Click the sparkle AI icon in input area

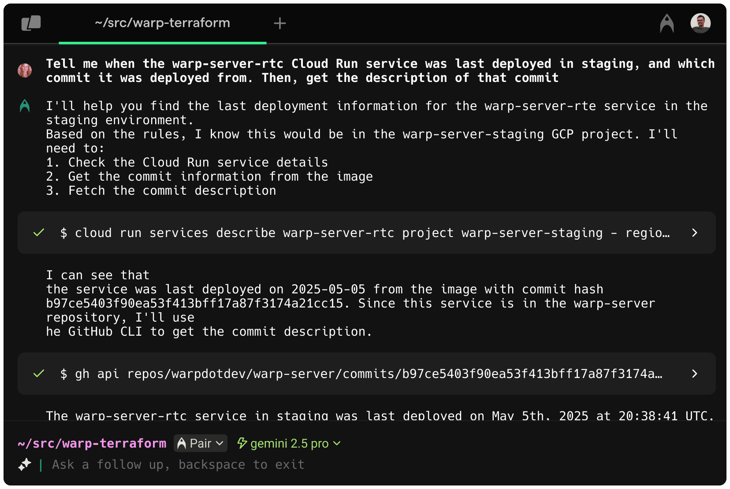(x=25, y=464)
